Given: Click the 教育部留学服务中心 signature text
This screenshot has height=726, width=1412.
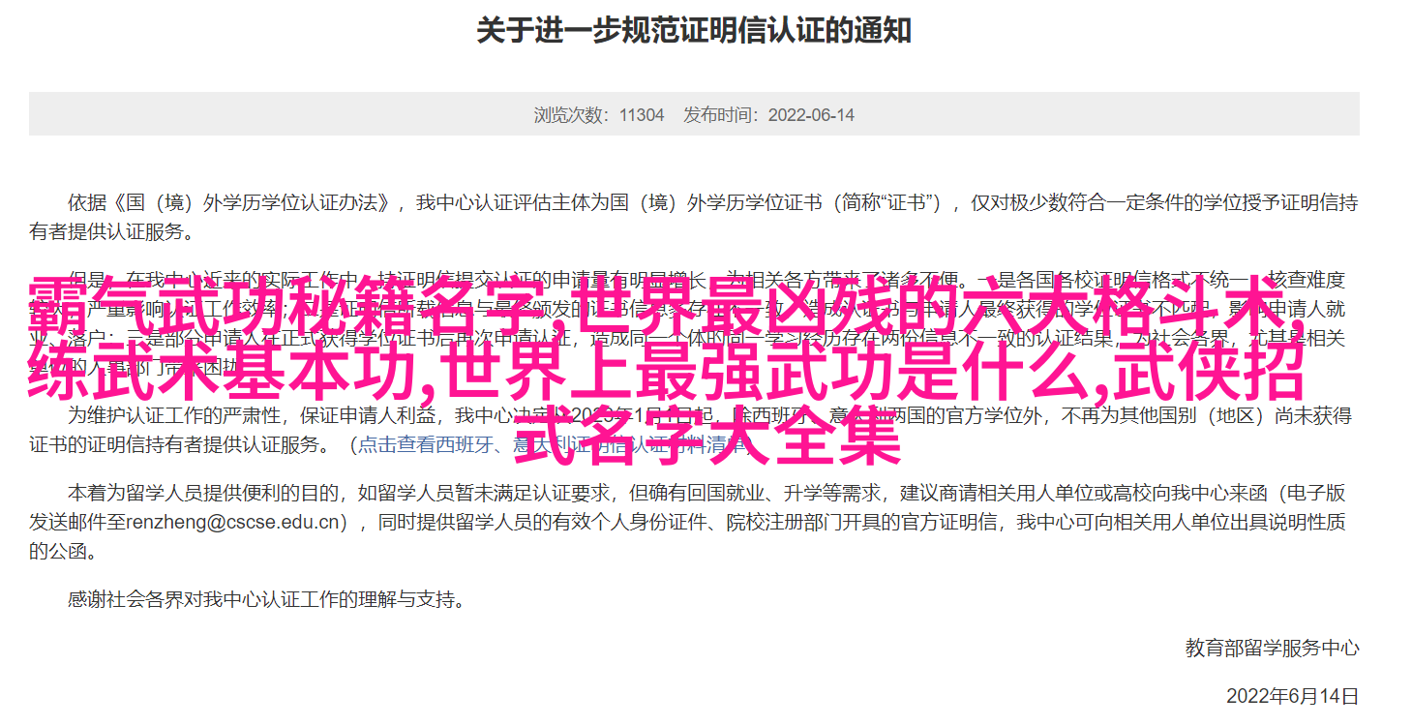Looking at the screenshot, I should (x=1272, y=648).
